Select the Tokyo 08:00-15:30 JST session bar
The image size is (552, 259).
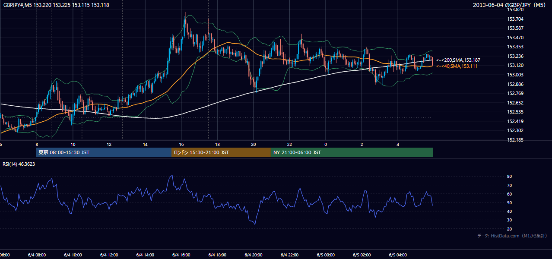coord(104,152)
